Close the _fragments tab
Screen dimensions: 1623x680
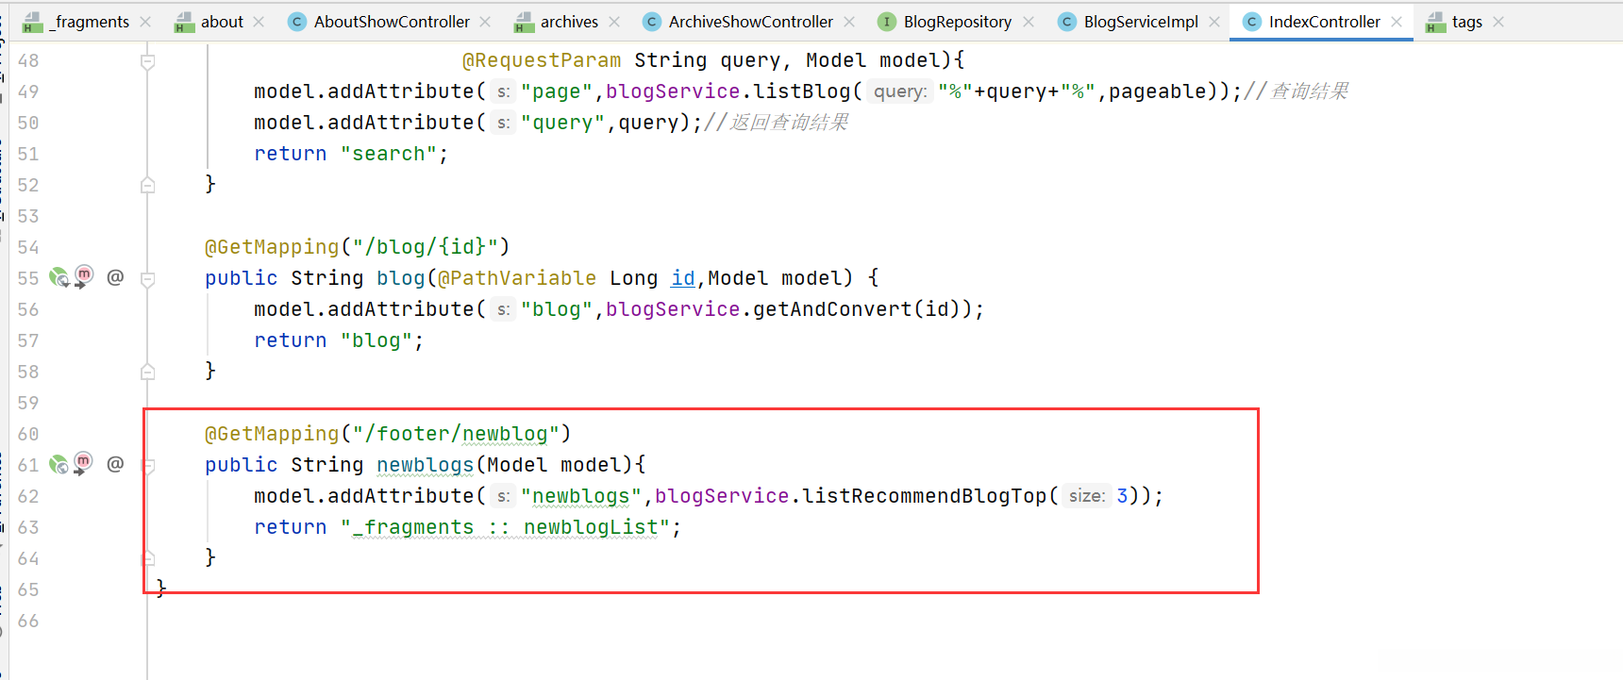[x=145, y=22]
